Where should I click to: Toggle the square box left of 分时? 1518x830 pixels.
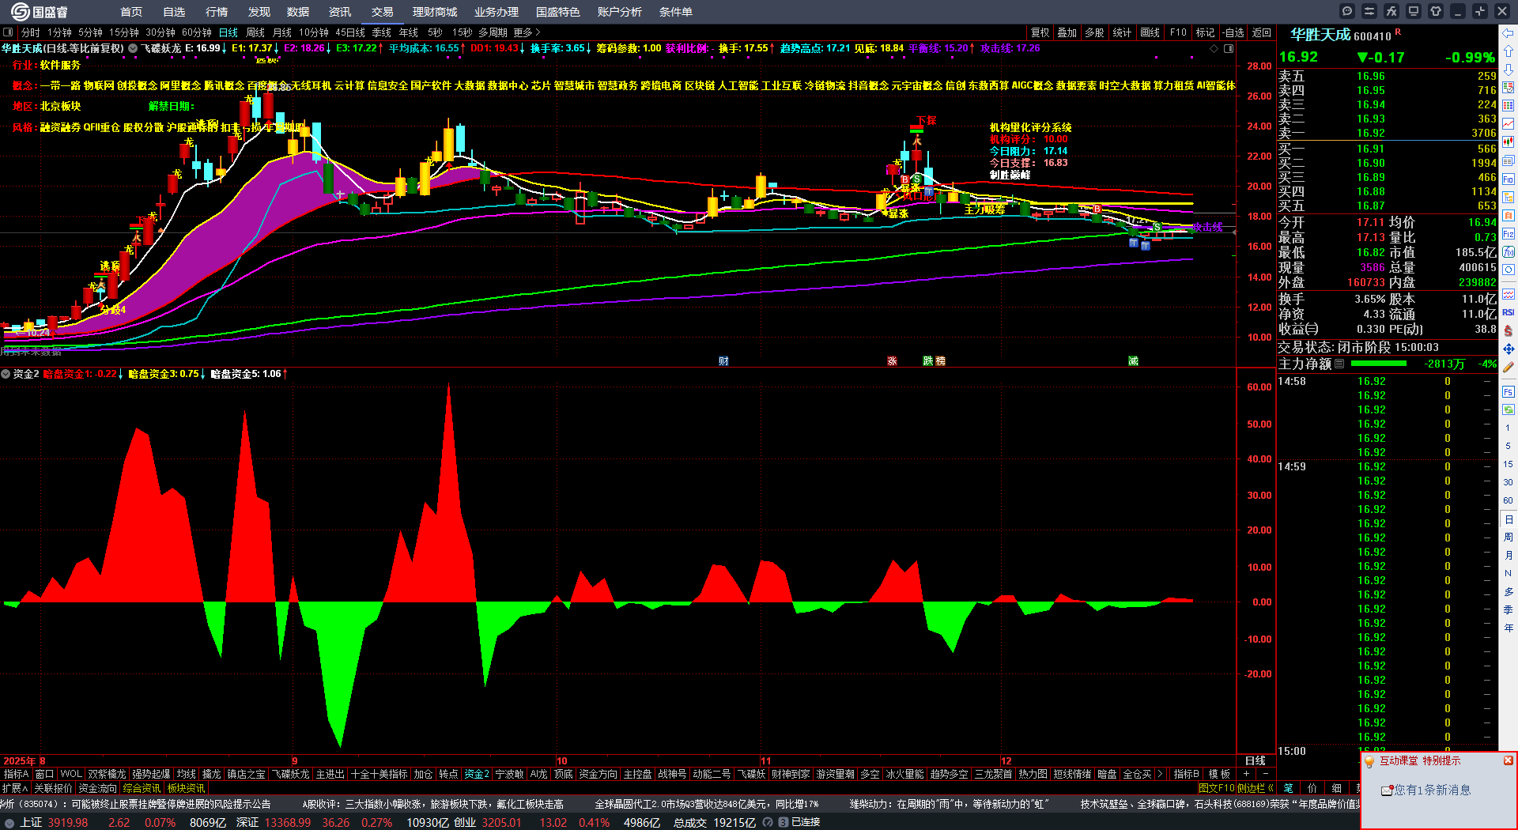click(x=8, y=32)
